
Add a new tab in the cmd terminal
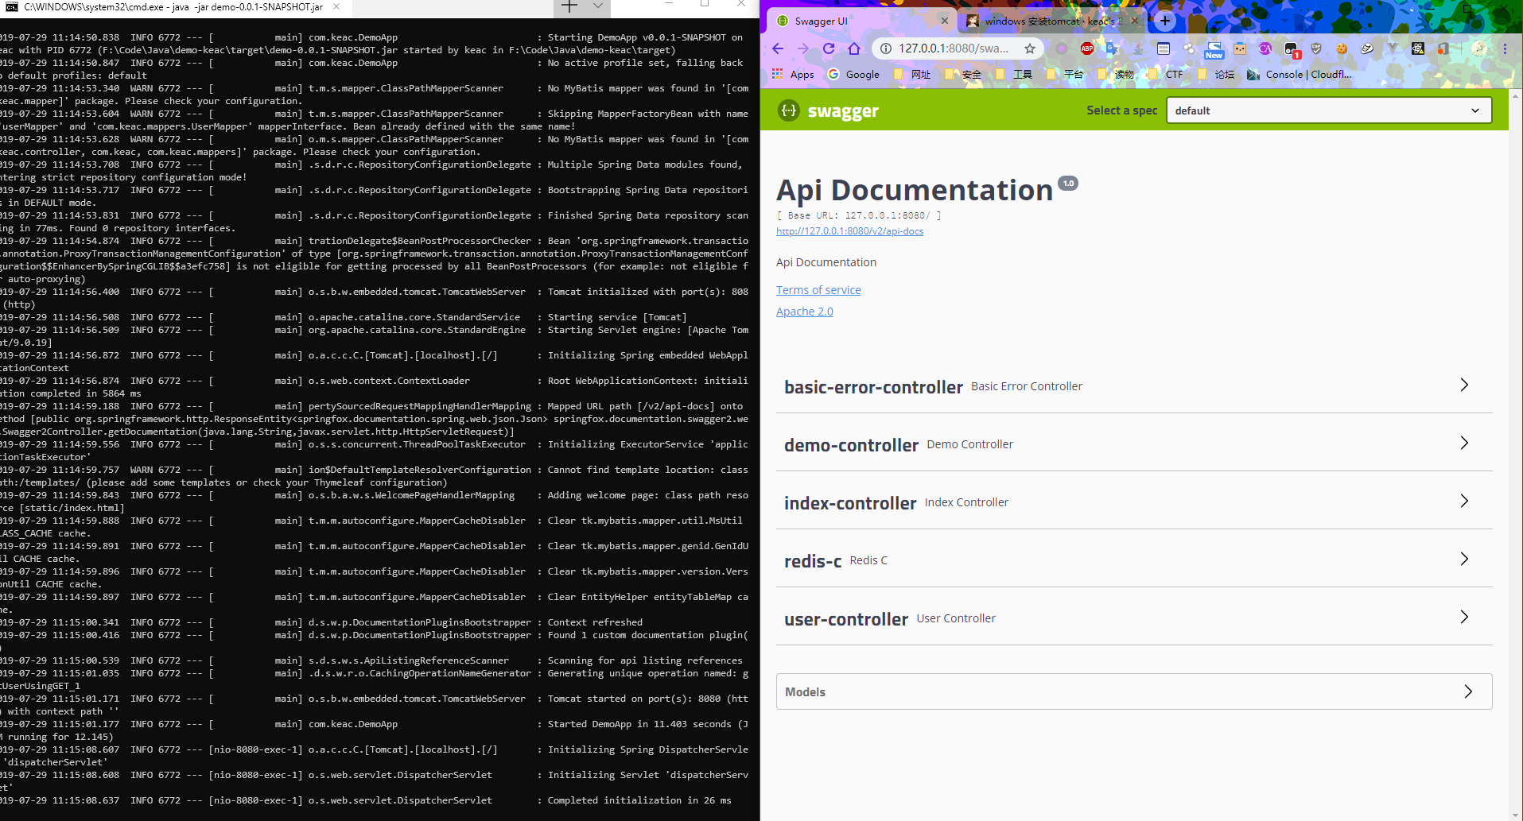pos(570,7)
